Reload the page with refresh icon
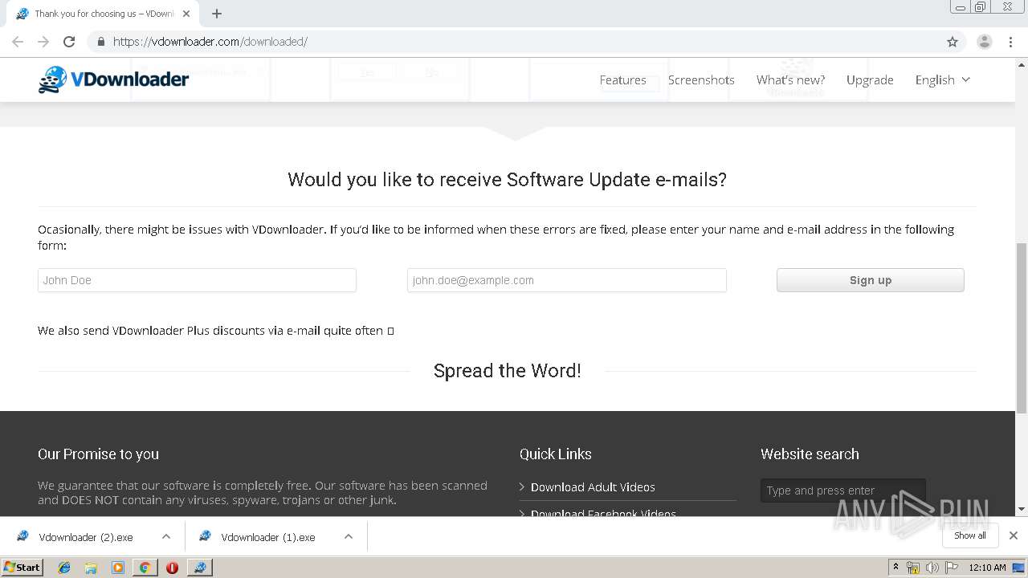The height and width of the screenshot is (578, 1028). (69, 42)
